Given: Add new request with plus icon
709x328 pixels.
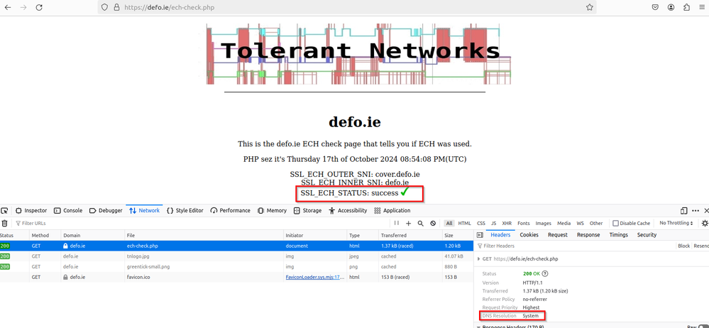Looking at the screenshot, I should [x=408, y=224].
